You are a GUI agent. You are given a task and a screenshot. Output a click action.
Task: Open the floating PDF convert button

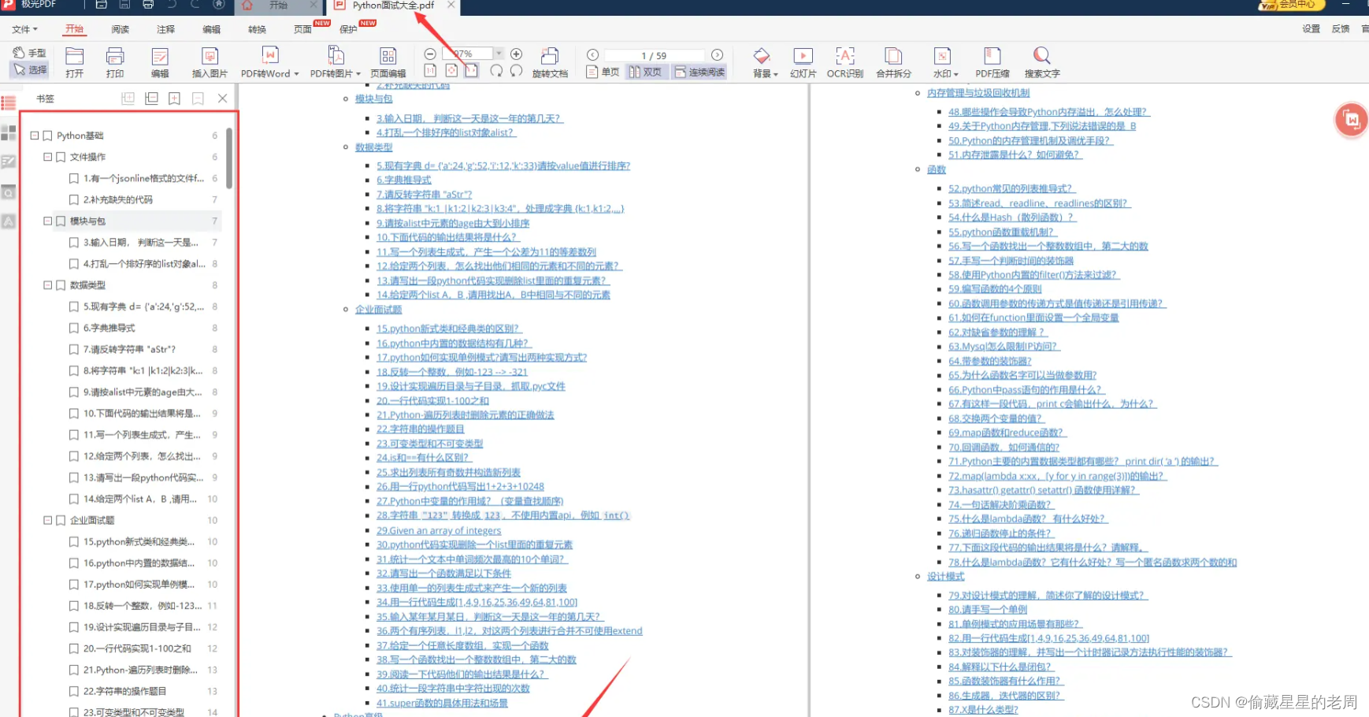click(x=1352, y=120)
